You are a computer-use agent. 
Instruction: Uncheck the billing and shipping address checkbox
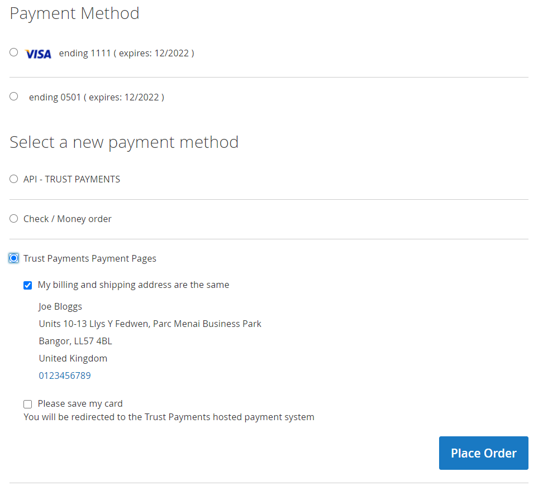click(28, 286)
